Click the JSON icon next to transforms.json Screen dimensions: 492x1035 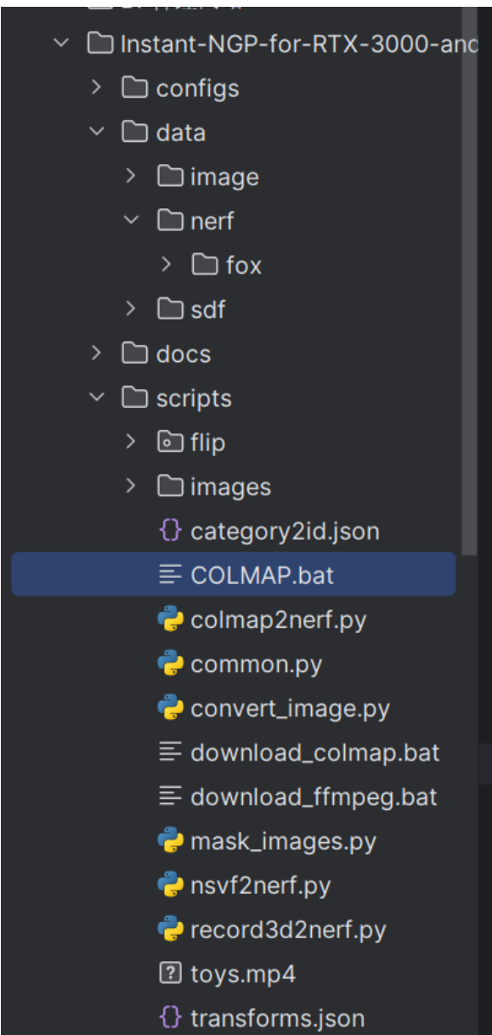coord(171,1018)
